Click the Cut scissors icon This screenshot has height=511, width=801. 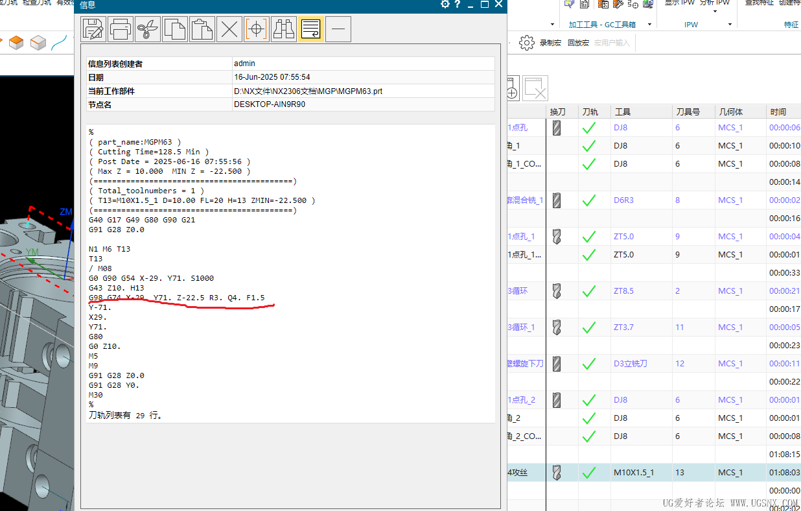click(x=148, y=29)
